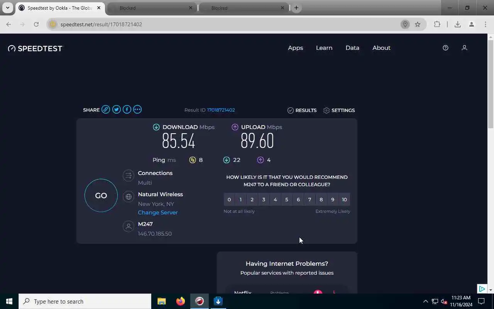
Task: Open the Data menu
Action: tap(352, 48)
